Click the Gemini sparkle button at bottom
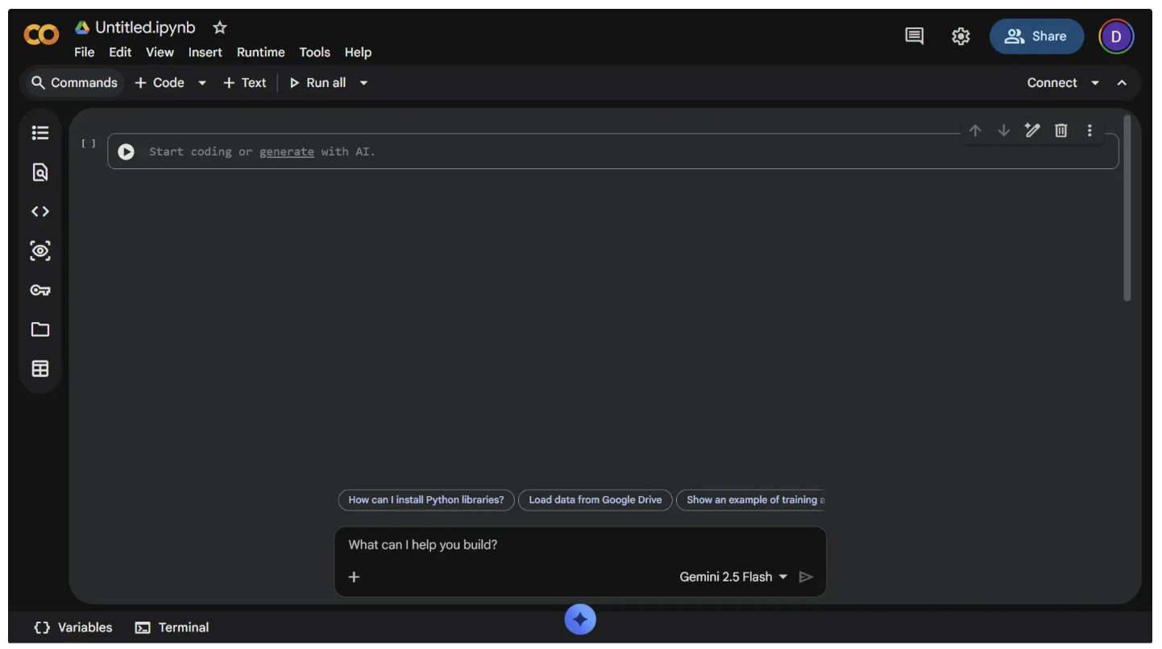Image resolution: width=1162 pixels, height=649 pixels. [x=580, y=619]
